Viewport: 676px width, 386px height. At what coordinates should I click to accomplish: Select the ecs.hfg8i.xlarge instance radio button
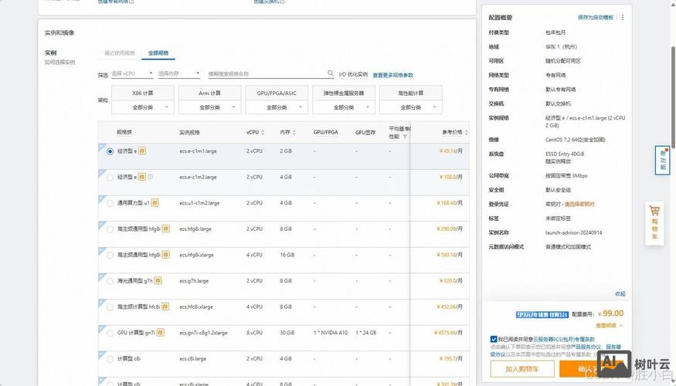[110, 255]
